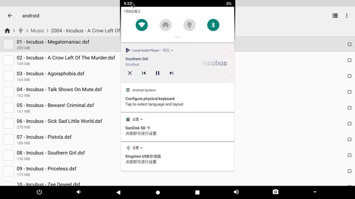
Task: Skip to the previous track
Action: 144,73
